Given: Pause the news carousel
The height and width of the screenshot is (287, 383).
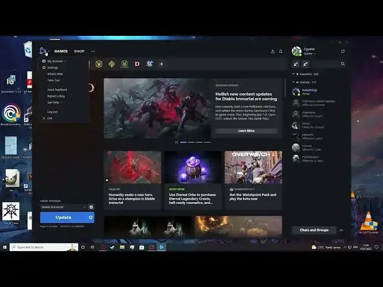Looking at the screenshot, I should 177,142.
